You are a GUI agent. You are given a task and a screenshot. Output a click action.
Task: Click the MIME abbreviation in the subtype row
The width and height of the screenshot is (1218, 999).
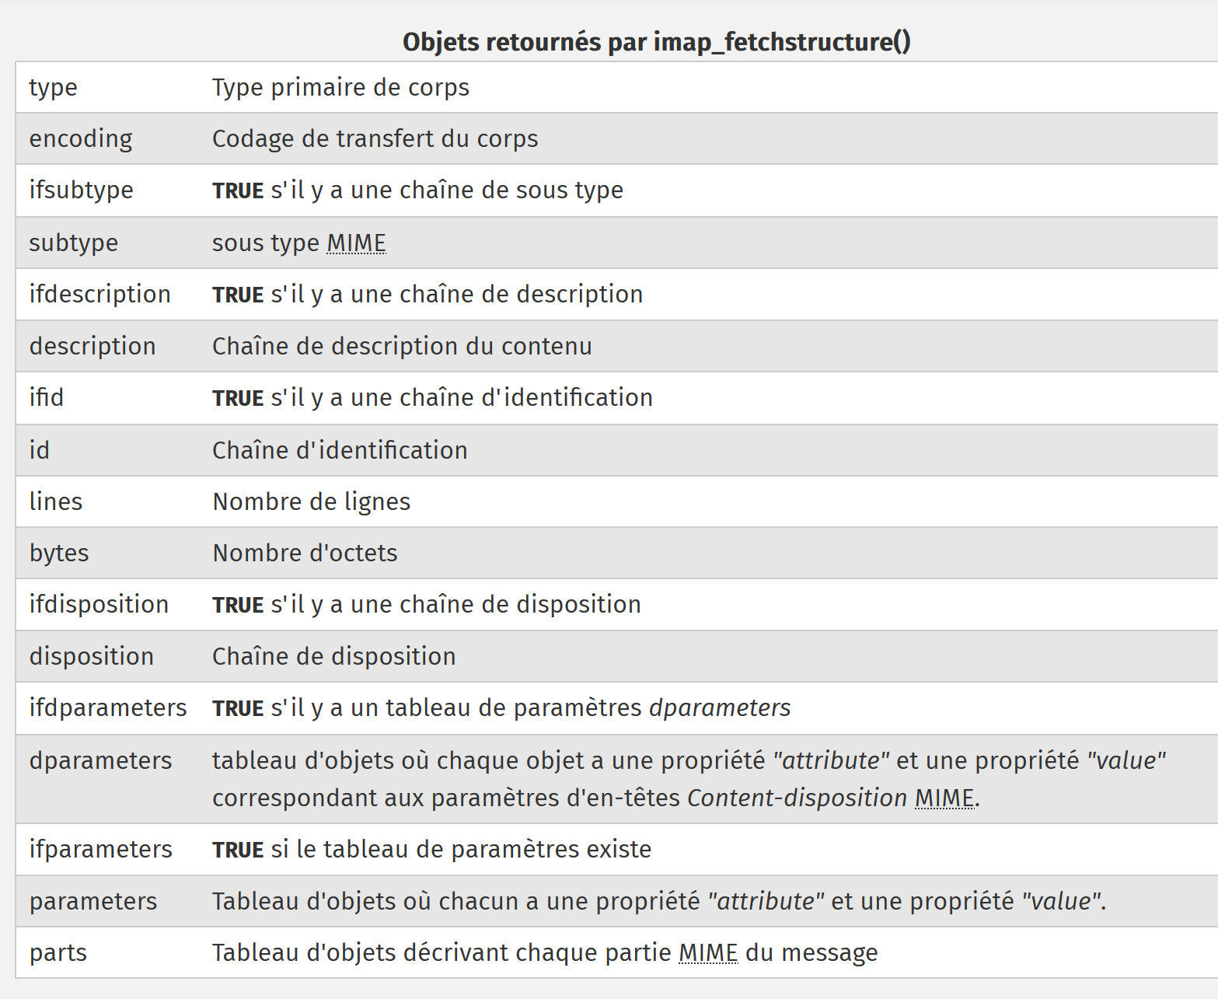click(x=356, y=243)
